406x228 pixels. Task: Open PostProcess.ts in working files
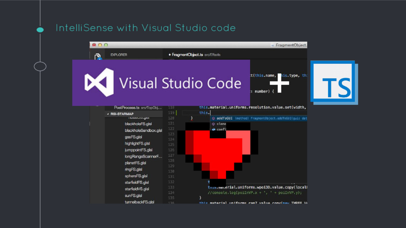pos(138,108)
